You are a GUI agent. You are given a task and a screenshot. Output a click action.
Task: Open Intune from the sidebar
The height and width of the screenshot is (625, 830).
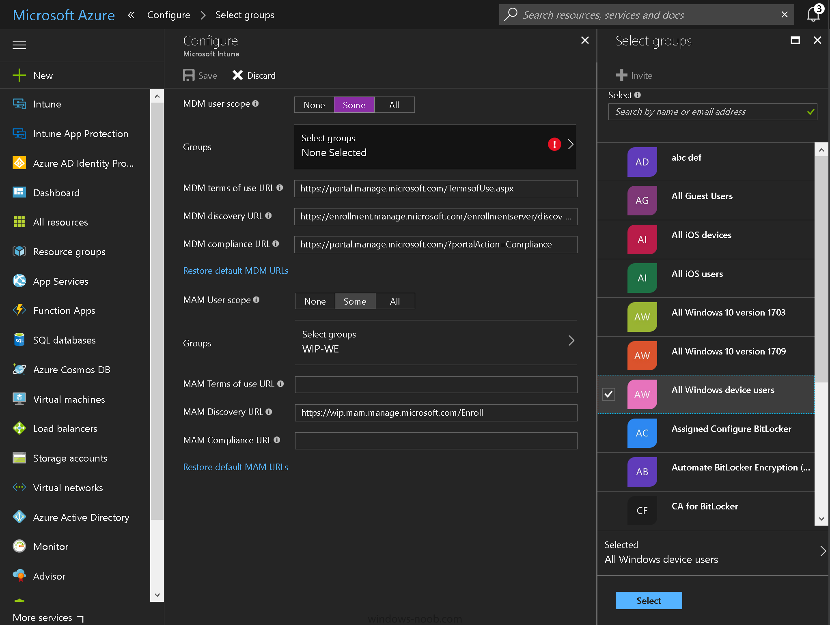47,104
